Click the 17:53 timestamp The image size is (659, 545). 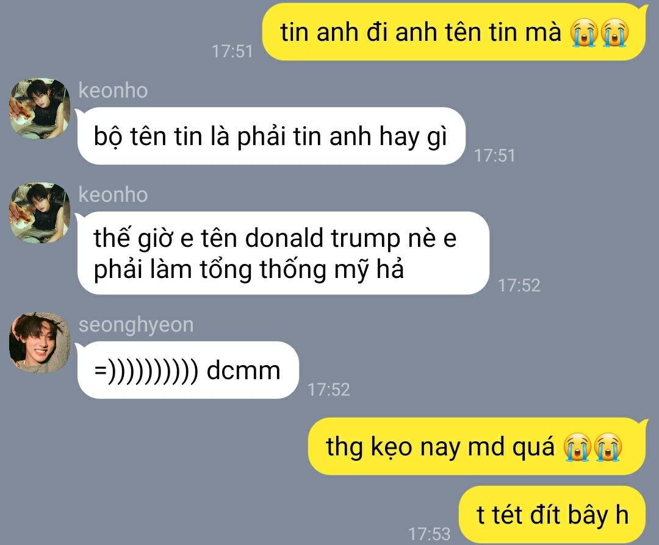(x=429, y=533)
